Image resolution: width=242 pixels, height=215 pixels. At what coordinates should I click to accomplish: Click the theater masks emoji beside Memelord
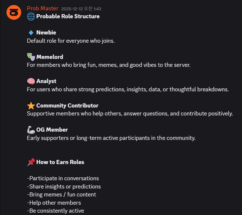pos(31,57)
